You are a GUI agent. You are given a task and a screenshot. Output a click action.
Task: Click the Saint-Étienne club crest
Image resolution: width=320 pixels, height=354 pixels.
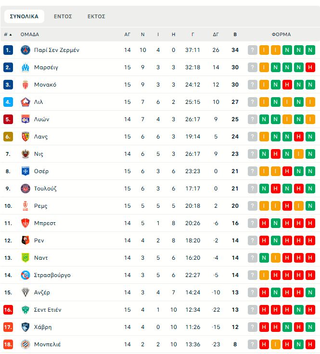pyautogui.click(x=26, y=310)
